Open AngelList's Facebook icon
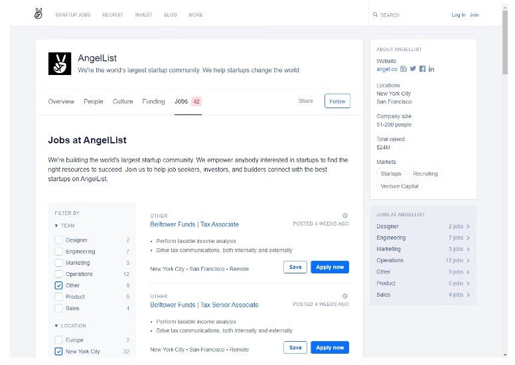515x365 pixels. (422, 68)
